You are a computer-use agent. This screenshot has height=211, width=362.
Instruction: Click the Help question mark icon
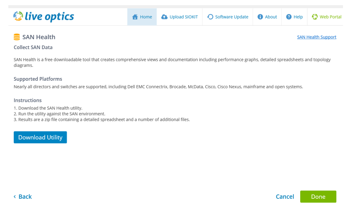click(289, 17)
